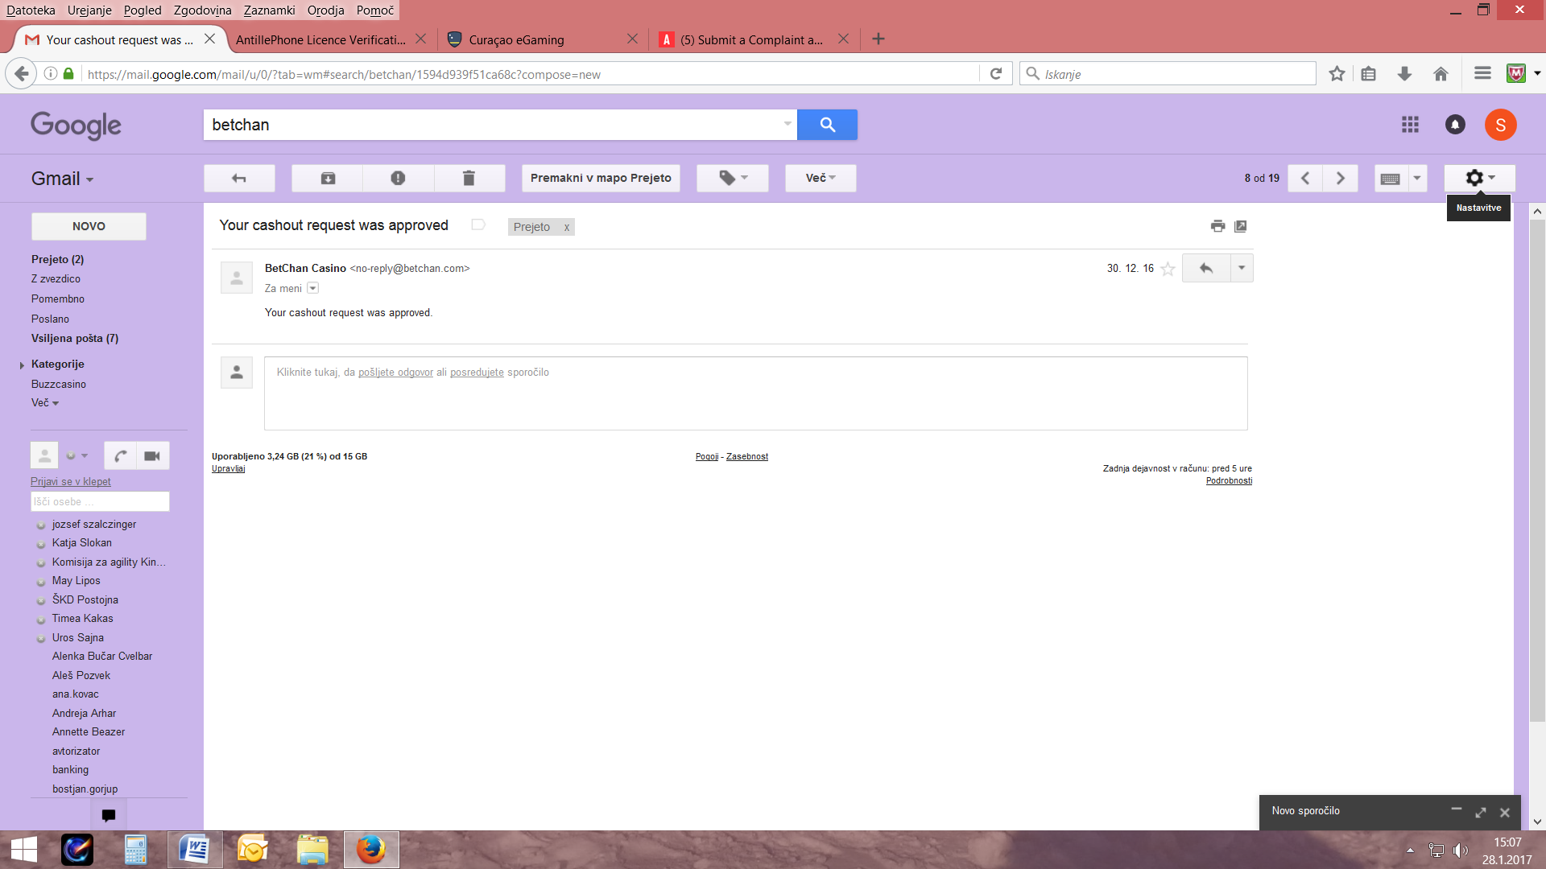This screenshot has width=1546, height=869.
Task: Open the Buzzcasino label
Action: coord(59,384)
